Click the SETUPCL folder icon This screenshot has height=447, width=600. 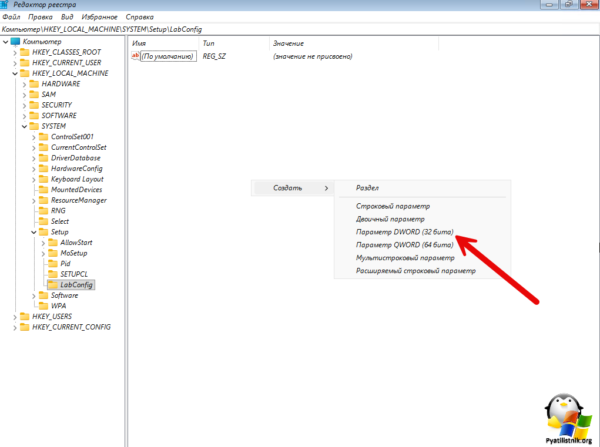click(53, 274)
